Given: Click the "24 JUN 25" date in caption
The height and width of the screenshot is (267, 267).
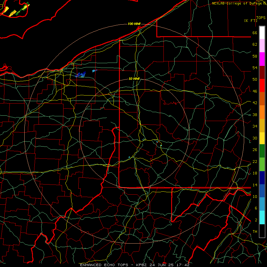Looking at the screenshot, I should [162, 265].
